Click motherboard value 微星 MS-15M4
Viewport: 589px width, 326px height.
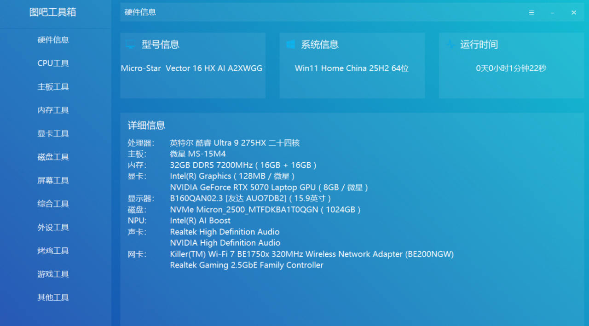[x=198, y=154]
